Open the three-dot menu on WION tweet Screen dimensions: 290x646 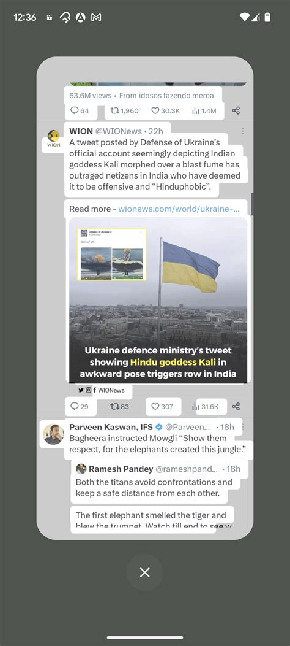243,131
